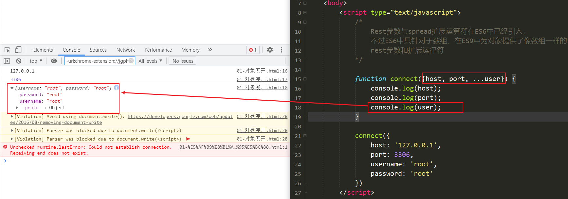Screen dimensions: 568x199
Task: Open the encoded html:1 error source link
Action: pyautogui.click(x=233, y=147)
